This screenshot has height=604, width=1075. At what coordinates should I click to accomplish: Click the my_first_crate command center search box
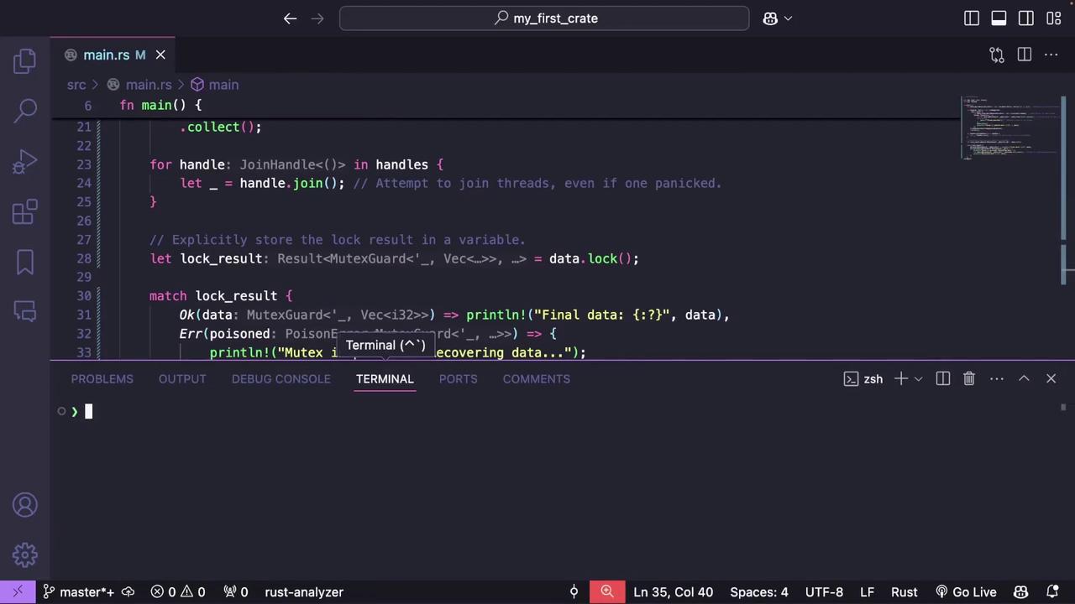544,18
